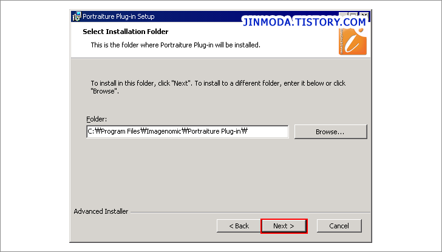Image resolution: width=442 pixels, height=252 pixels.
Task: Click the Next button to continue installation
Action: (284, 226)
